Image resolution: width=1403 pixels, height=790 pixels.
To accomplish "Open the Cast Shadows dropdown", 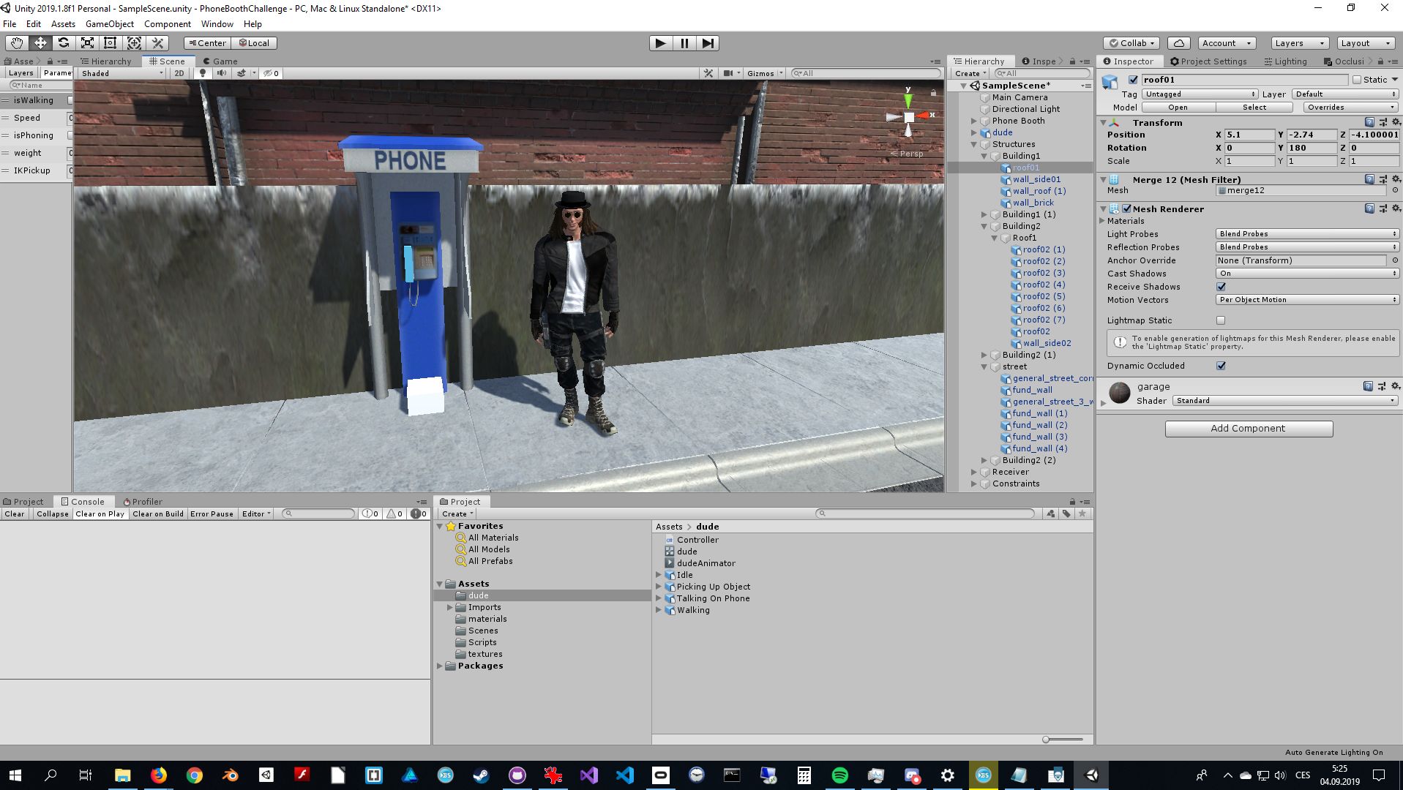I will (x=1307, y=274).
